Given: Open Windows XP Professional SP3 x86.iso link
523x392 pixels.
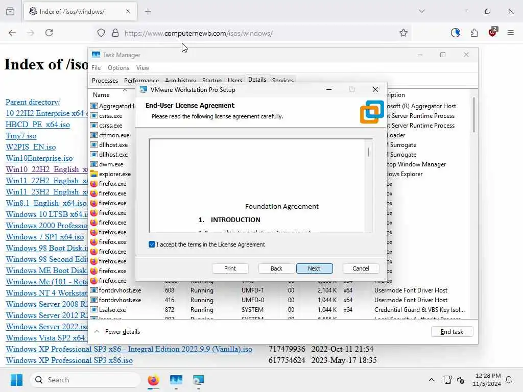Looking at the screenshot, I should click(x=69, y=360).
